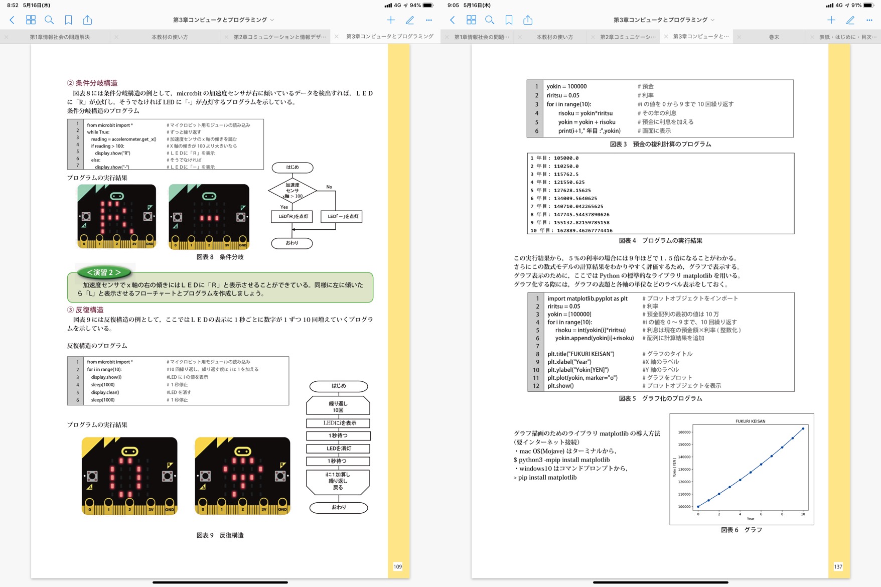Switch to 本教材の使い方 tab in left window

click(170, 37)
